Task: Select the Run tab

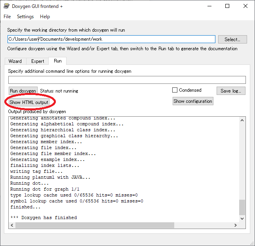Action: (58, 61)
